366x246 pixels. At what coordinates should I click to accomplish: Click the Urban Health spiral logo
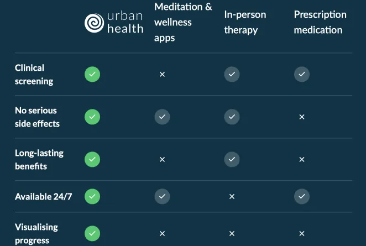94,23
